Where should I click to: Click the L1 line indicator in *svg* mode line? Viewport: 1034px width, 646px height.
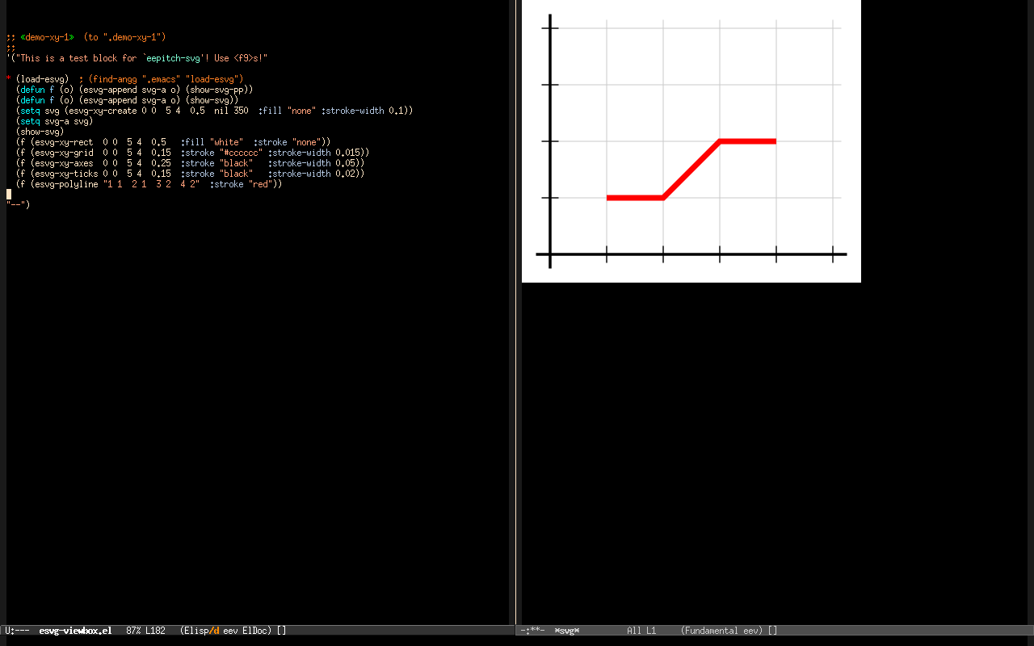(651, 631)
